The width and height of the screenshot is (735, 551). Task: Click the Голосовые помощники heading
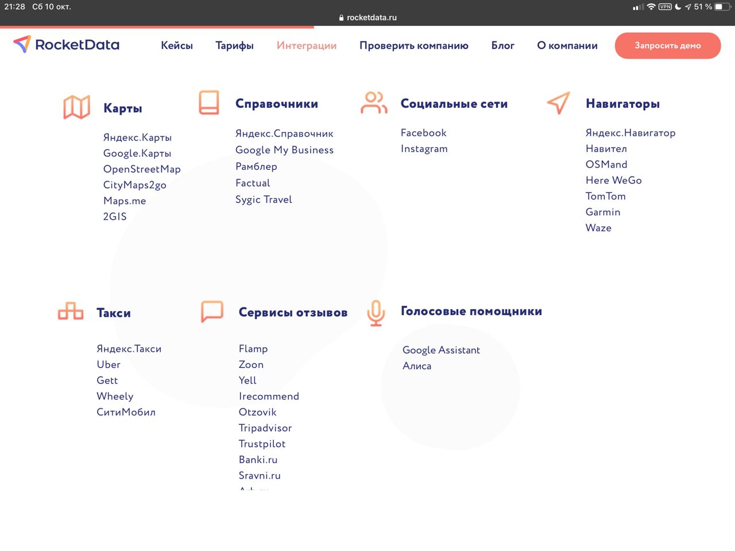[x=471, y=311]
